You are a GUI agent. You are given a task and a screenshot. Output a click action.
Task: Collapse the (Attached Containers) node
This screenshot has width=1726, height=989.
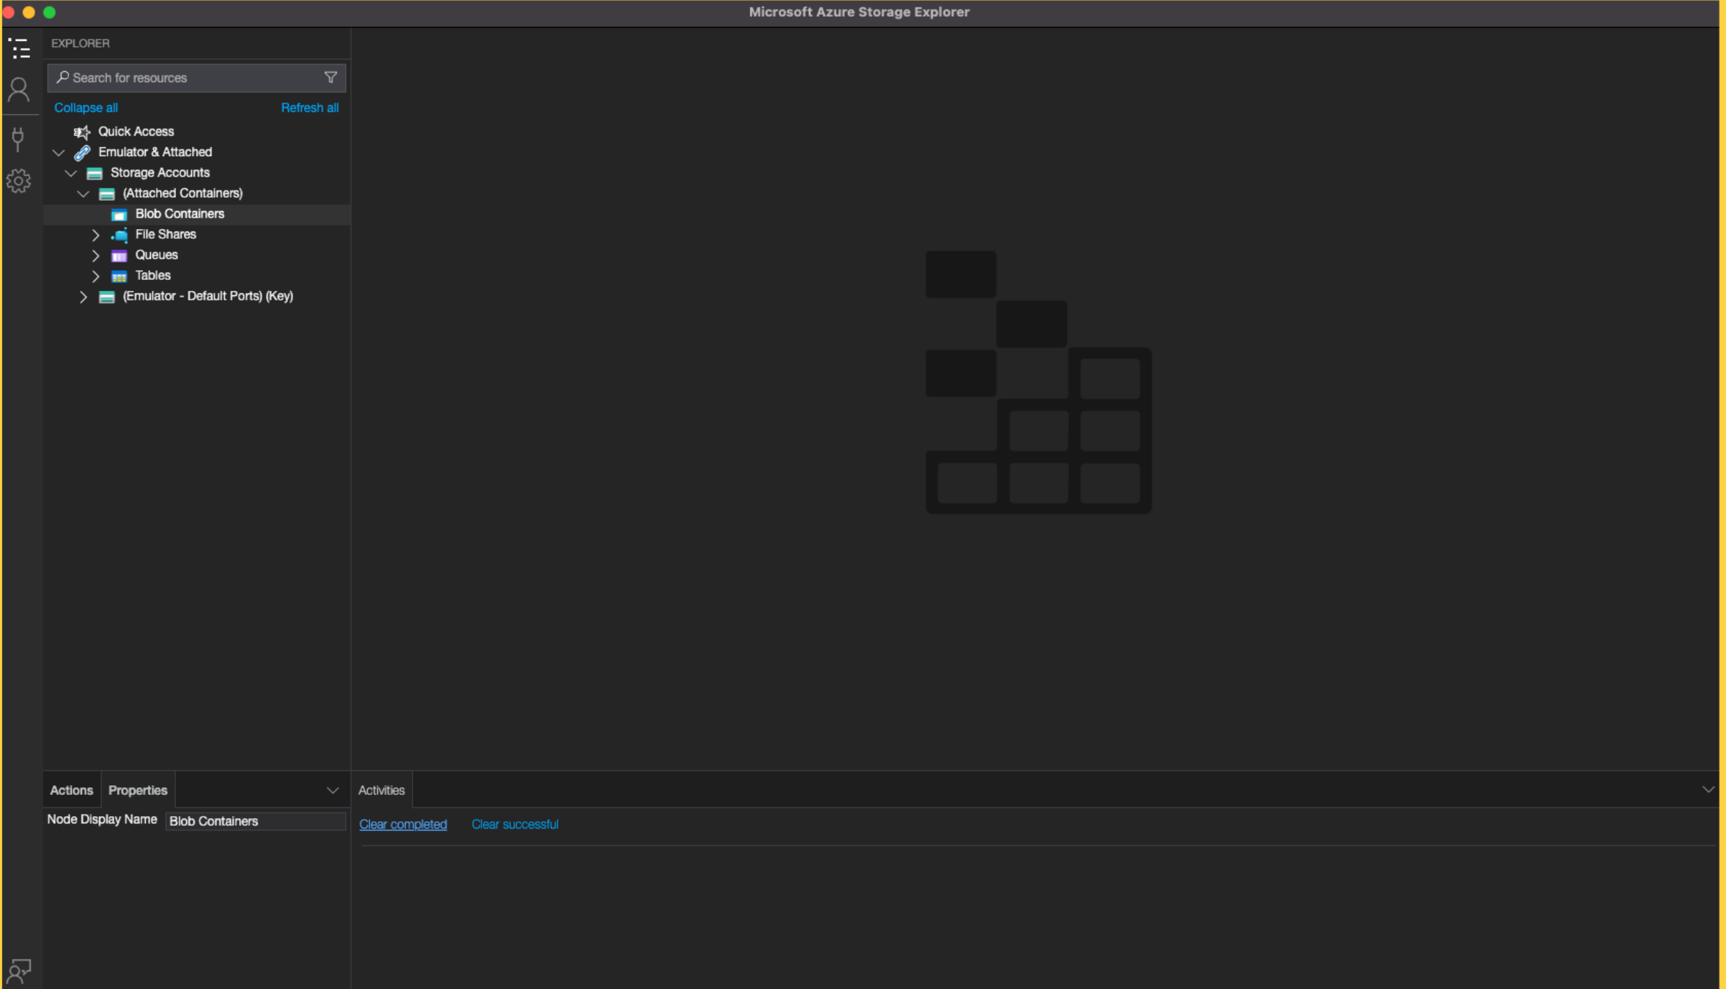coord(84,193)
